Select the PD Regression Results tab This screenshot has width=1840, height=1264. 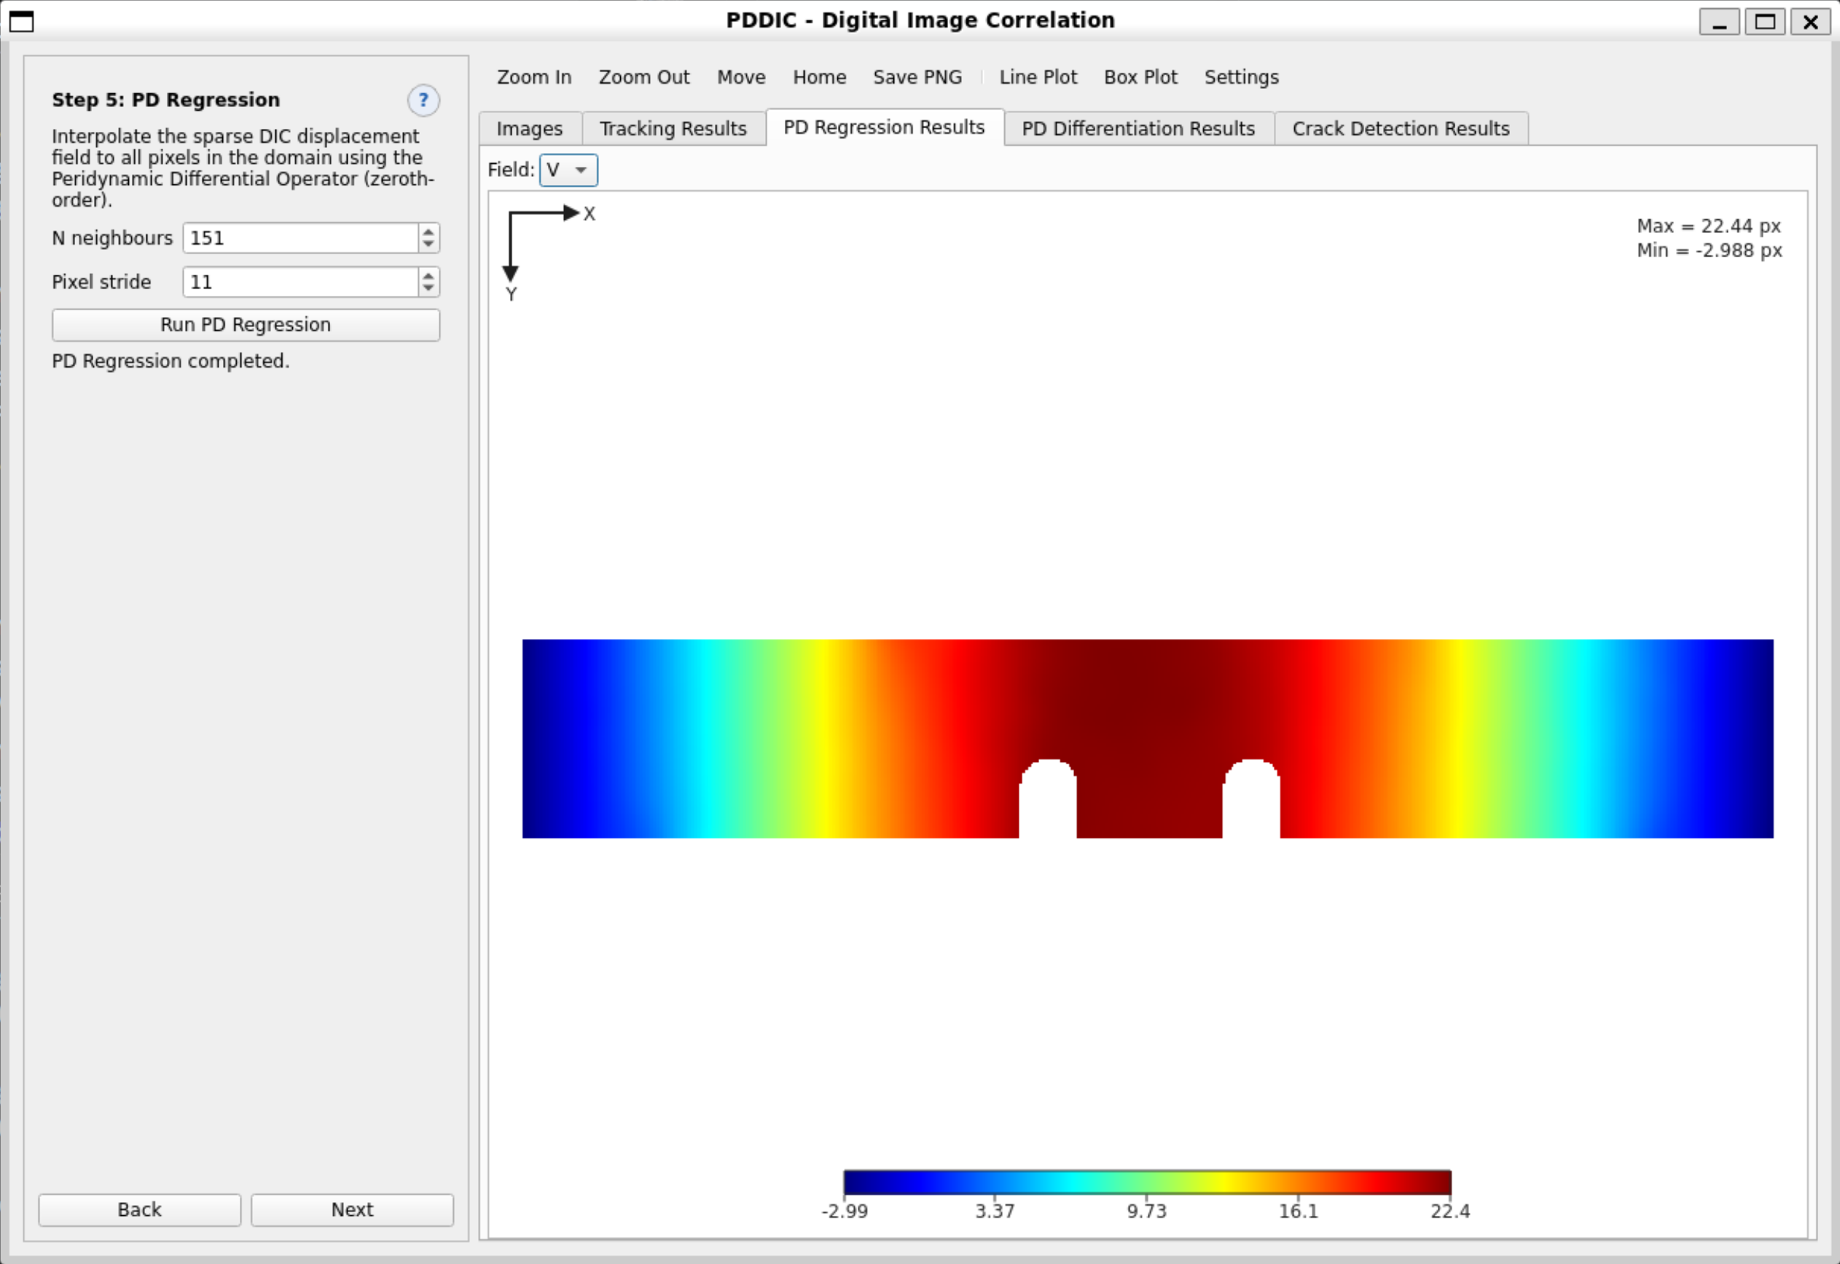tap(884, 127)
